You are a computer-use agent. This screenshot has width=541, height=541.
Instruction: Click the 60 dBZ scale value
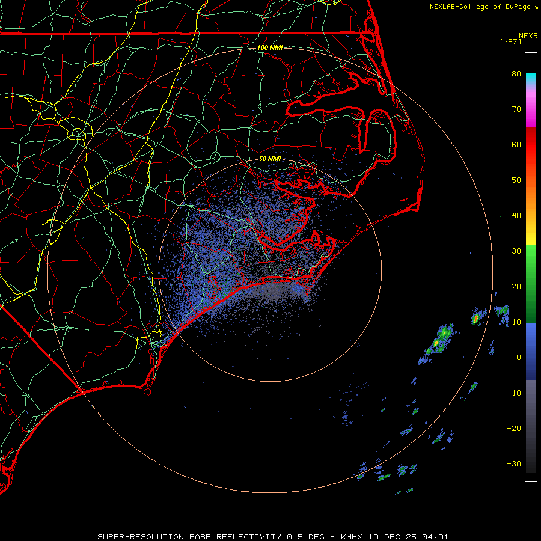pos(516,145)
